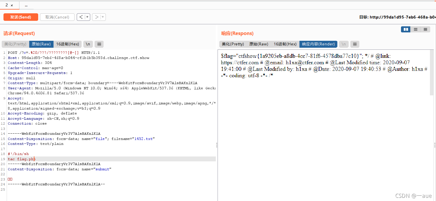436x201 pixels.
Task: Select the top-bottom split layout icon
Action: point(415,29)
